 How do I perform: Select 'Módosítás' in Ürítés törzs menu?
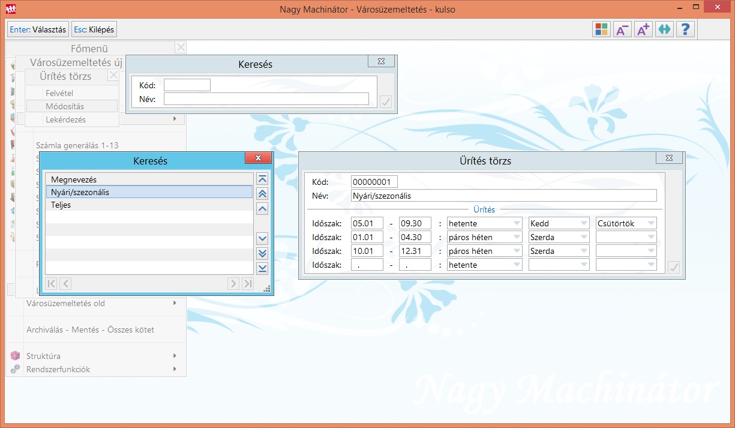[x=65, y=106]
